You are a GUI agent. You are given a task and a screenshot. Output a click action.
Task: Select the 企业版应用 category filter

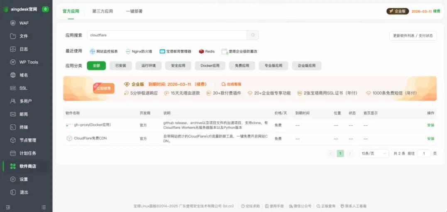307,66
